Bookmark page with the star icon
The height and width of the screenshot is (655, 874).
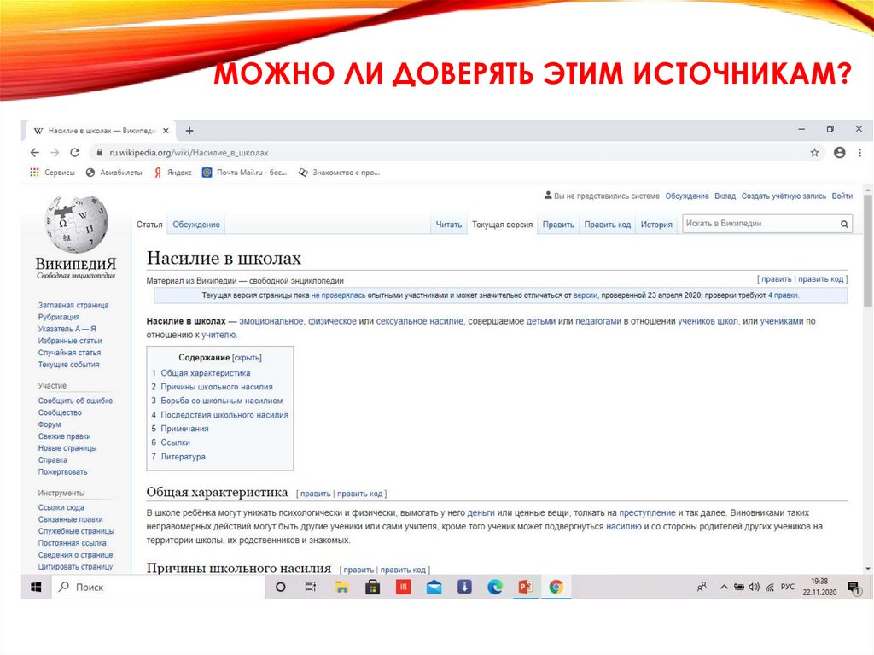pyautogui.click(x=814, y=152)
